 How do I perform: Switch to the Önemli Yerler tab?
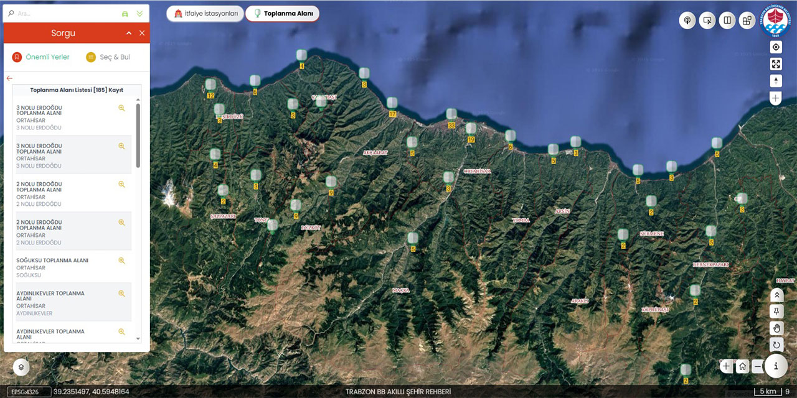(41, 57)
